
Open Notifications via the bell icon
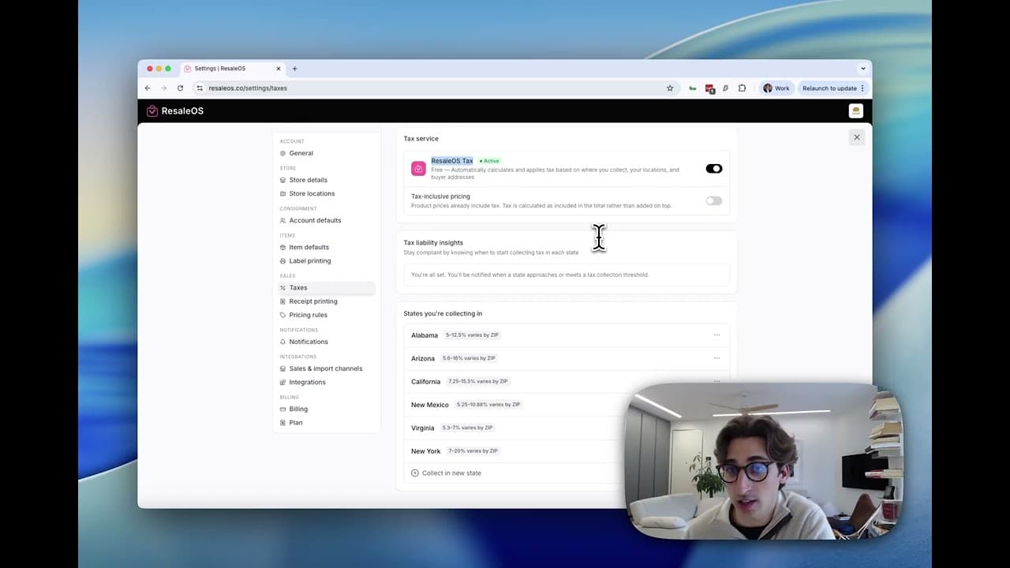click(x=282, y=342)
